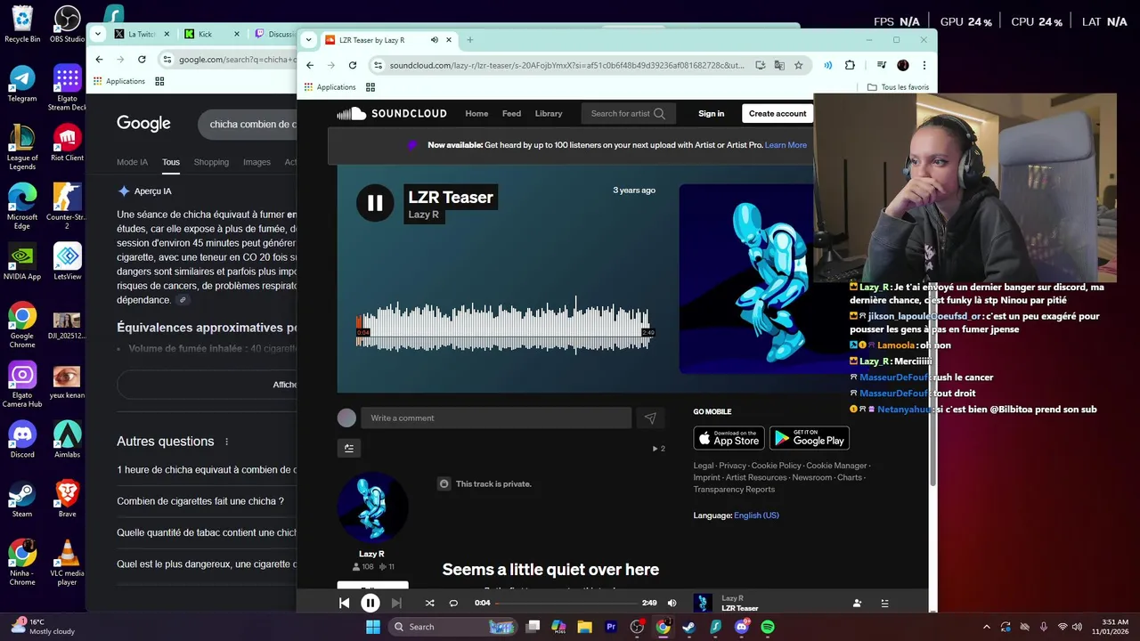
Task: Open the Autres questions three-dot menu
Action: click(x=226, y=442)
